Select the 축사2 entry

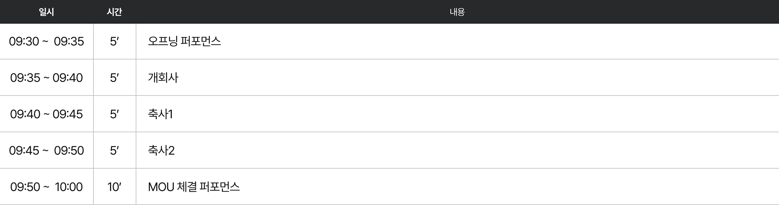[x=161, y=150]
